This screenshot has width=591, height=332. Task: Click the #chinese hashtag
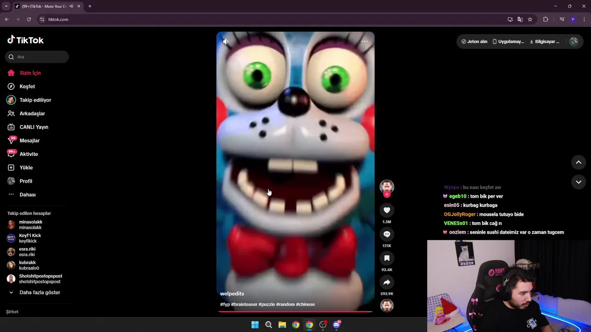305,304
